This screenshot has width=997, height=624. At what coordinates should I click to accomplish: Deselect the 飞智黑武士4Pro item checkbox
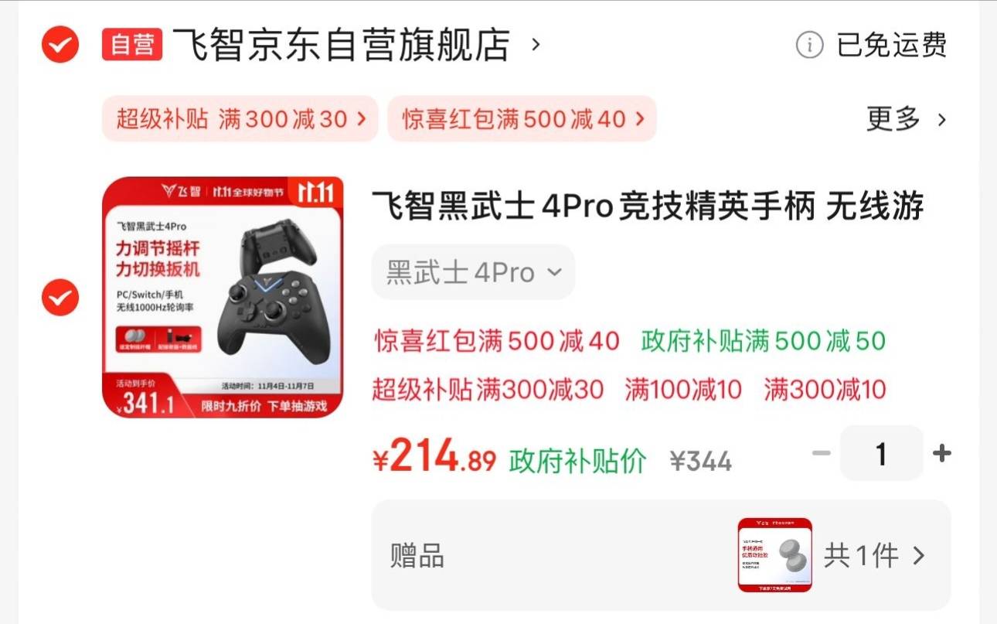60,297
